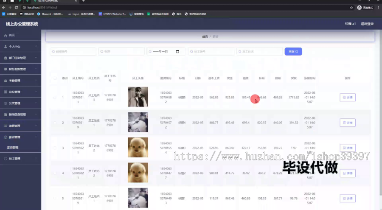Click the puppy avatar in row 3

[138, 147]
